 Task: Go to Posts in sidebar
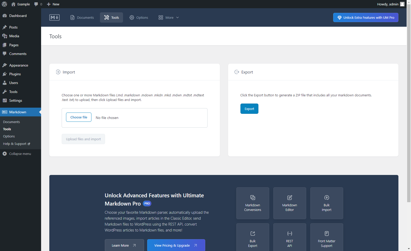21,27
